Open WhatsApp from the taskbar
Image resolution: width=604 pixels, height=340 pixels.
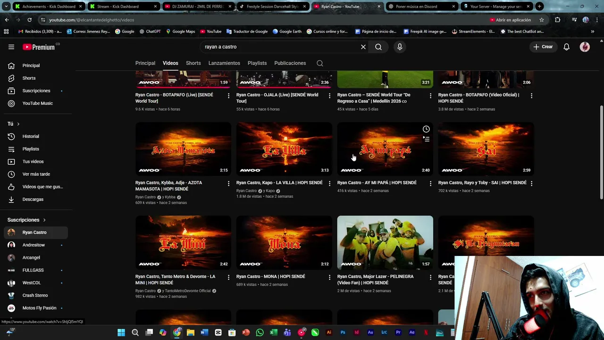[x=260, y=332]
